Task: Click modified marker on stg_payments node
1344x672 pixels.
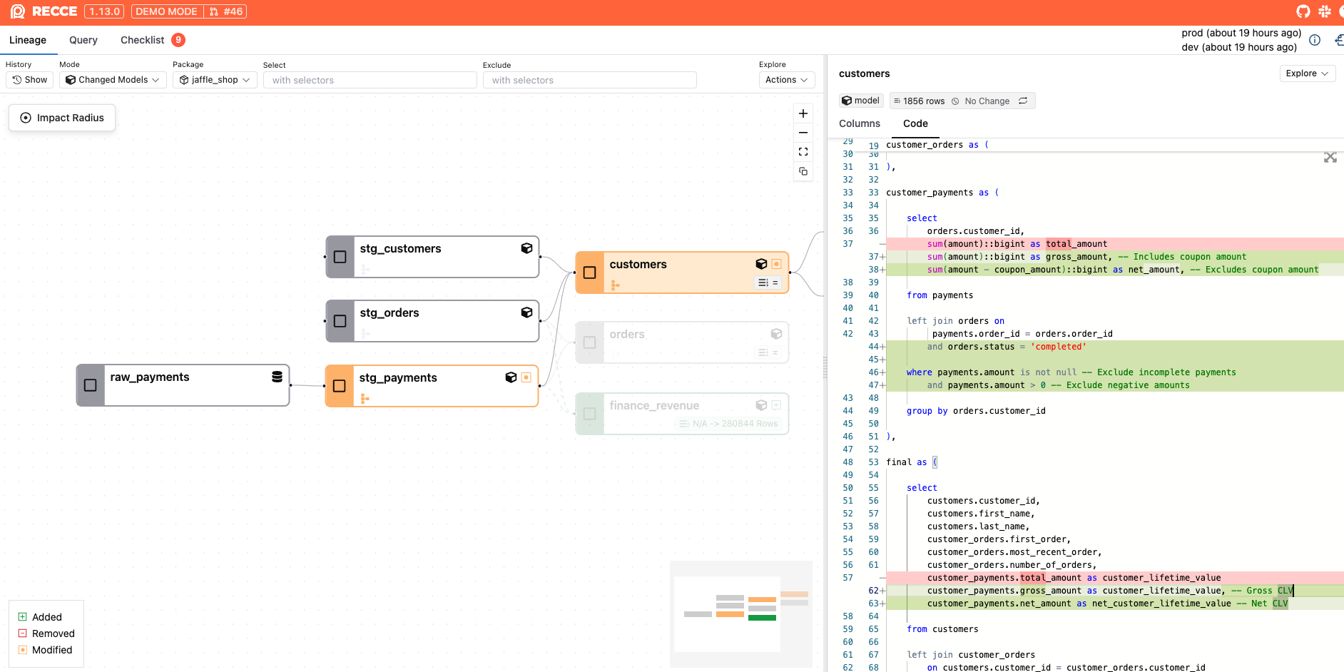Action: pyautogui.click(x=526, y=377)
